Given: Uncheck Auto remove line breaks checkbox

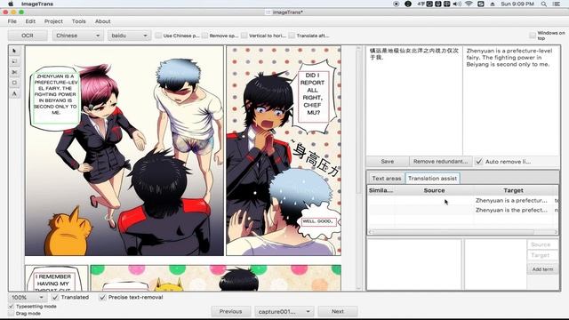Looking at the screenshot, I should click(479, 162).
